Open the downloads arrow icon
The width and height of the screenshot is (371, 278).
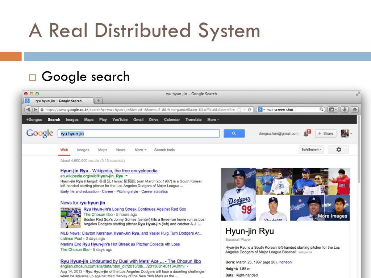(x=345, y=109)
